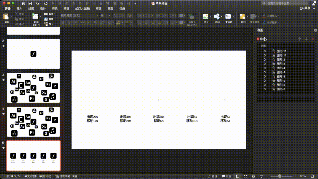Screen dimensions: 318x179
Task: Select the first 图形 2 animation entry
Action: pyautogui.click(x=285, y=60)
